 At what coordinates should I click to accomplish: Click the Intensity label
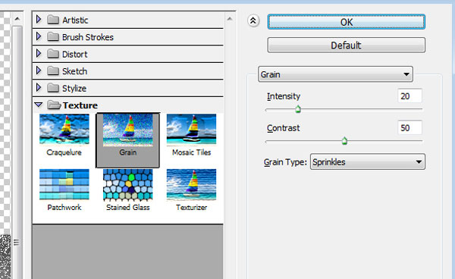tap(284, 96)
